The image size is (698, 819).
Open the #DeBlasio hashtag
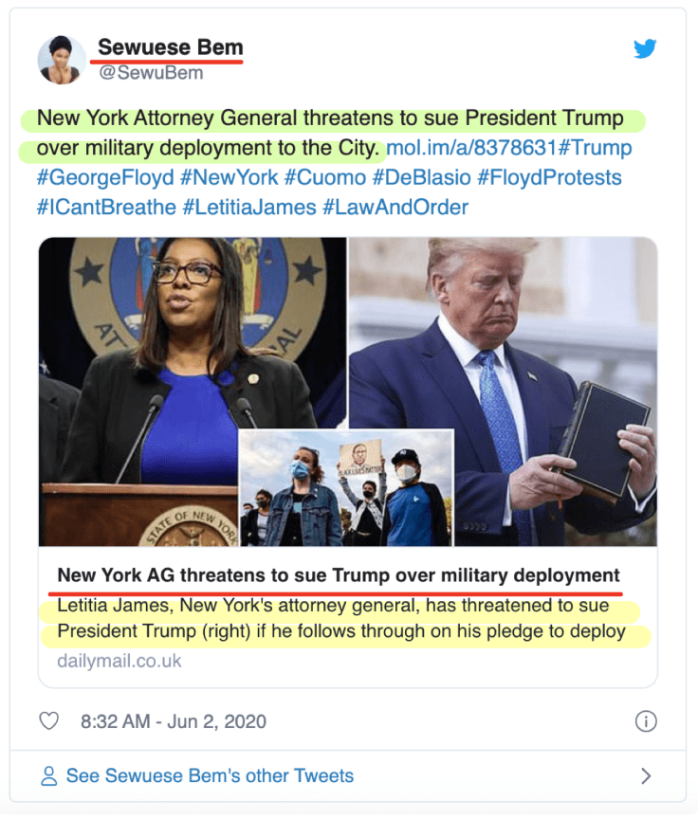pyautogui.click(x=422, y=177)
